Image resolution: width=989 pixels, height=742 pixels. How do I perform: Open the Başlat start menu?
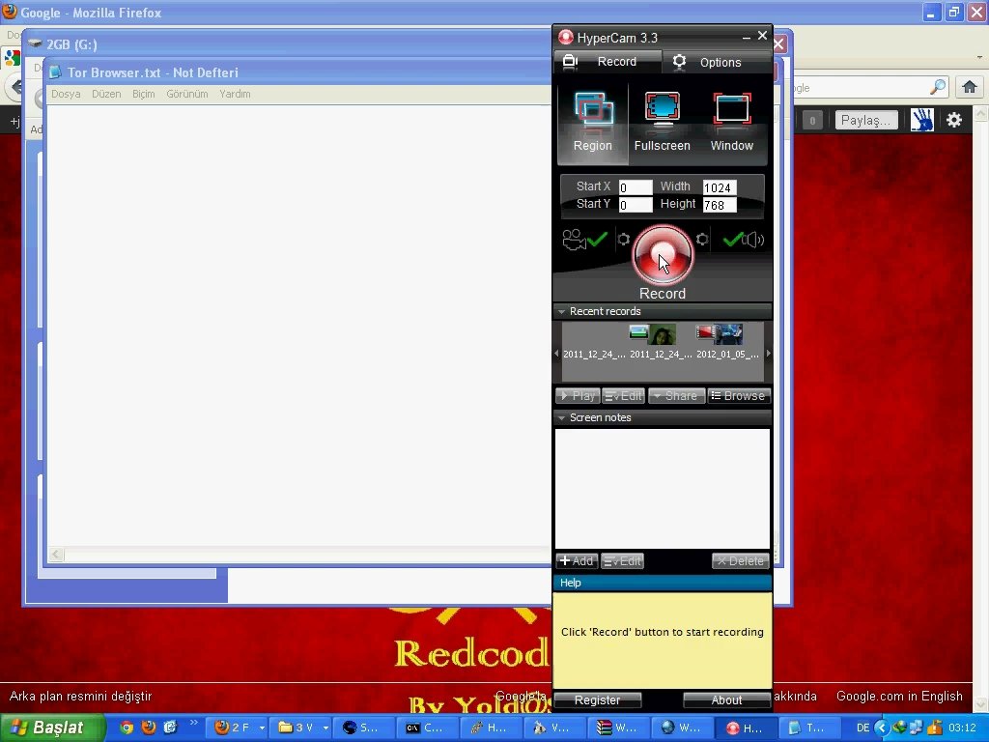click(x=52, y=728)
